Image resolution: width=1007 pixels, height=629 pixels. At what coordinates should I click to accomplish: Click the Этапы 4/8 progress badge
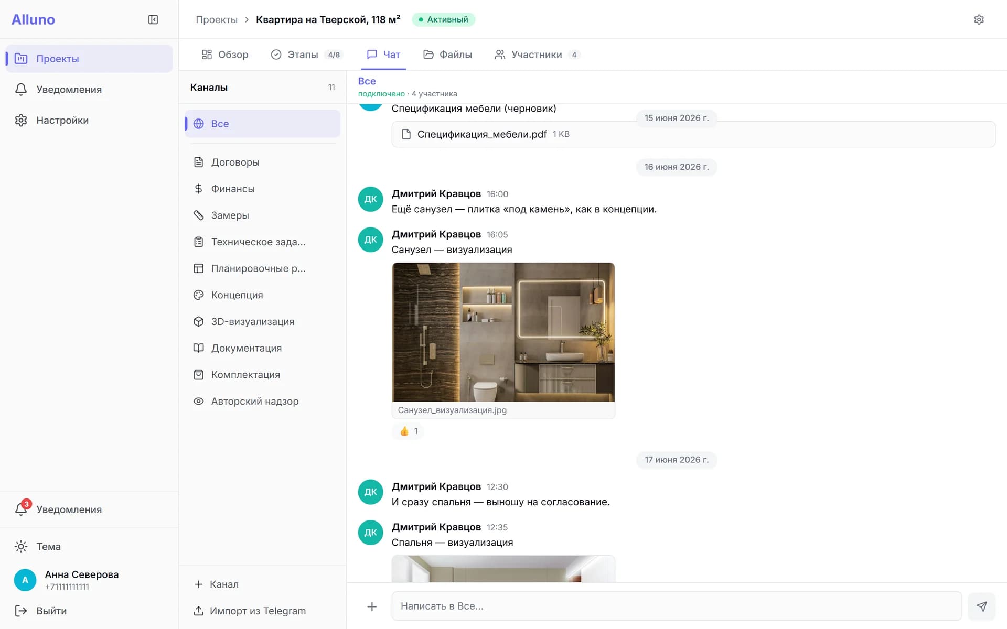[x=334, y=55]
